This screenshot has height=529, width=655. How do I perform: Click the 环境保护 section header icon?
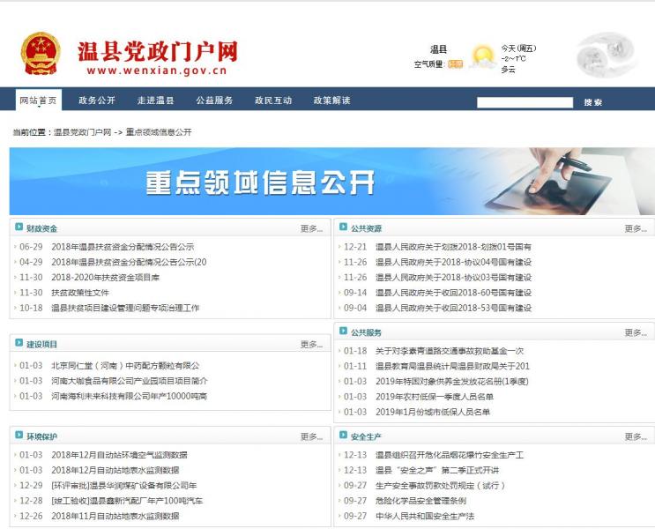click(x=19, y=436)
